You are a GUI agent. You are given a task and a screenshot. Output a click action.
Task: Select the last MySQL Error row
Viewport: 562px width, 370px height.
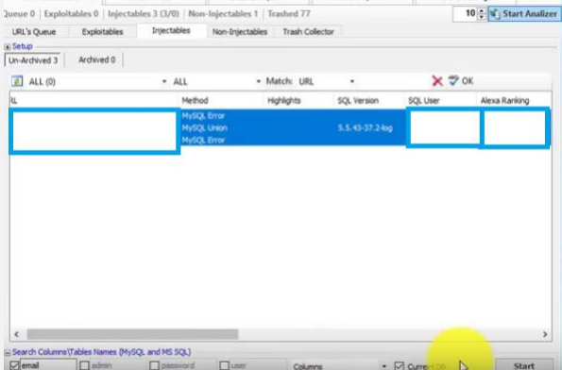tap(203, 140)
